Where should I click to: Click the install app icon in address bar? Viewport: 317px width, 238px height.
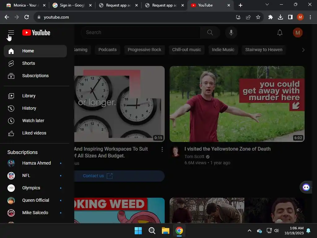tap(238, 17)
